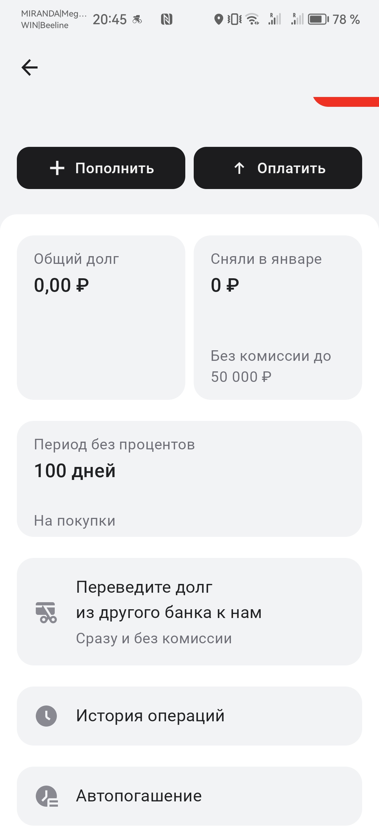Tap the plus icon on Пополнить
The width and height of the screenshot is (379, 839).
point(57,168)
